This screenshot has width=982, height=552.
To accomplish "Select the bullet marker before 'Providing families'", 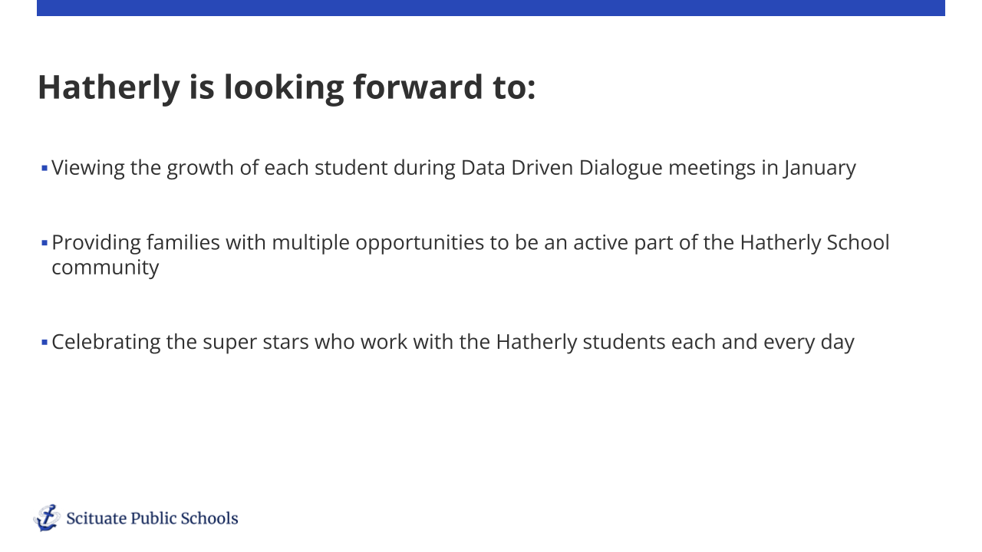I will pos(44,243).
